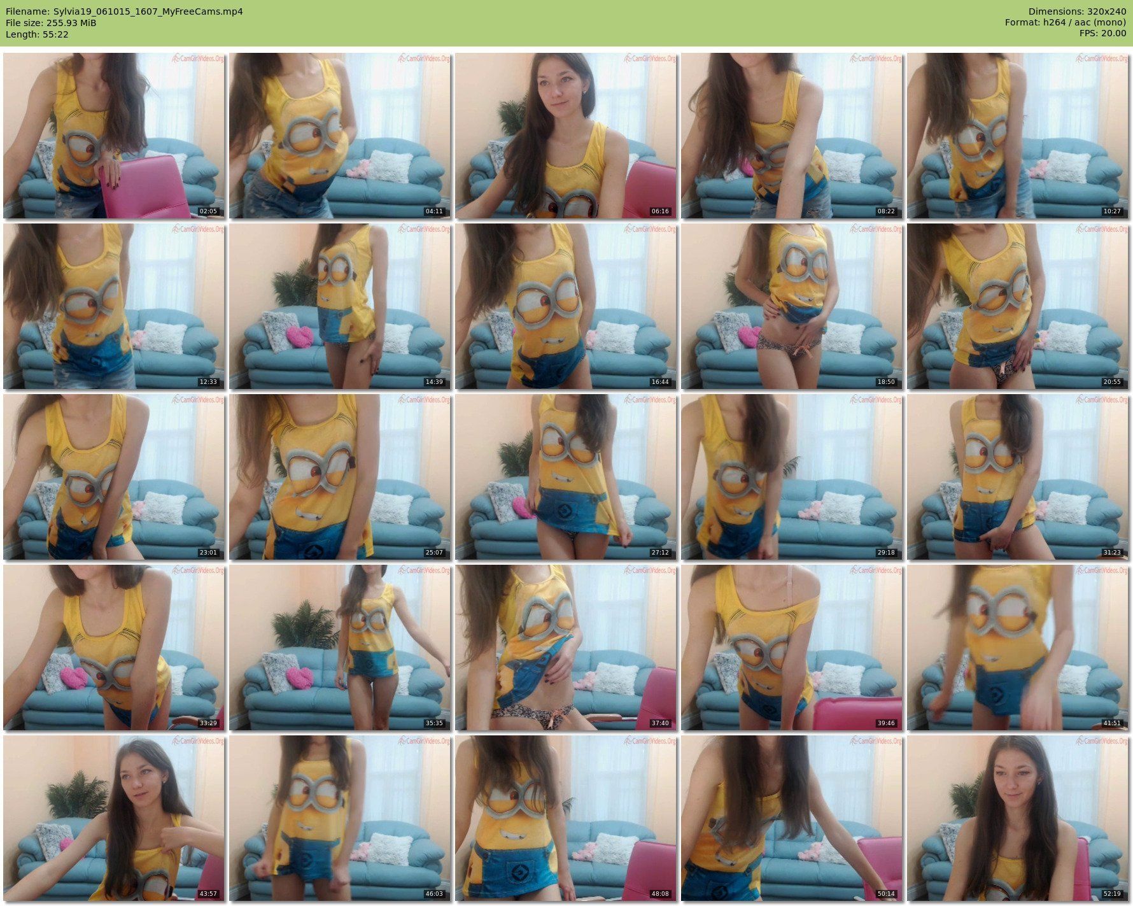Select the thumbnail stamped 14:39
1133x906 pixels.
[340, 306]
